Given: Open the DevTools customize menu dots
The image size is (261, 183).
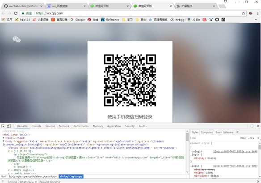Looking at the screenshot, I should tap(252, 126).
